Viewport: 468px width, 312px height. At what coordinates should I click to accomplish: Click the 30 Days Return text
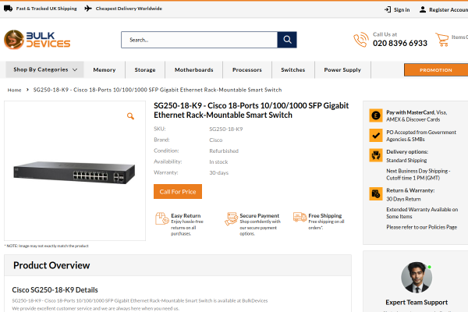(x=403, y=199)
